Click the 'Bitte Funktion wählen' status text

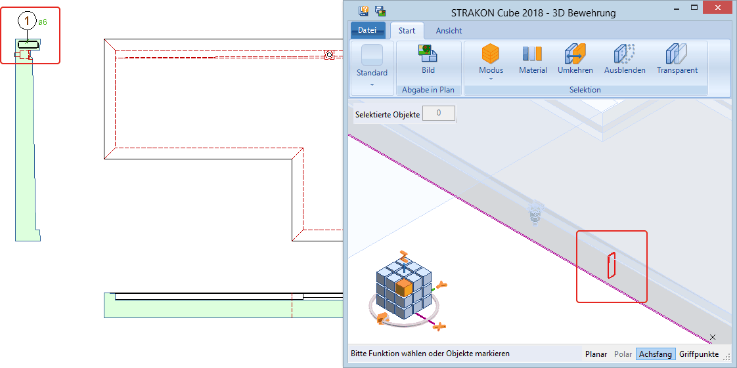(x=430, y=354)
